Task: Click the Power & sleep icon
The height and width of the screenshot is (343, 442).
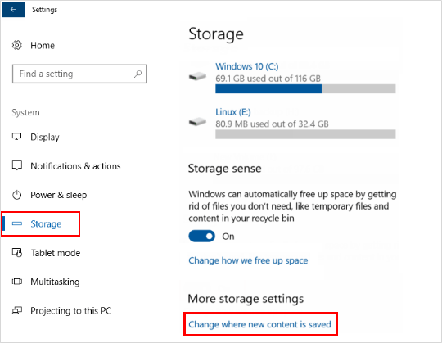Action: pyautogui.click(x=17, y=195)
